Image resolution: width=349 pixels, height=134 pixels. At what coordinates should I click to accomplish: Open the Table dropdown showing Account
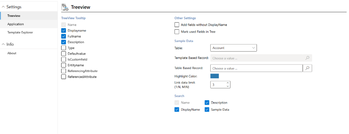[233, 48]
